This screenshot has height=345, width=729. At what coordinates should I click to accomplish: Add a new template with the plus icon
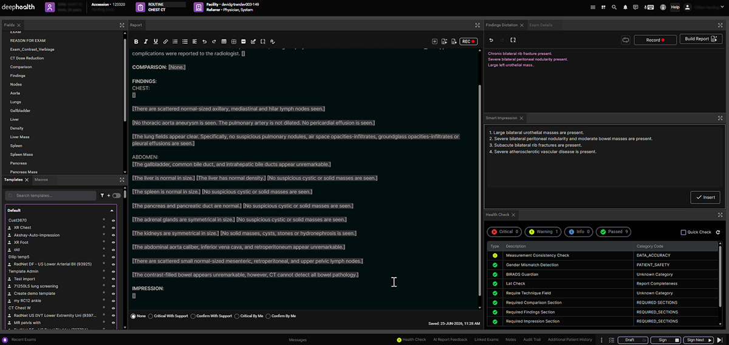coord(109,196)
